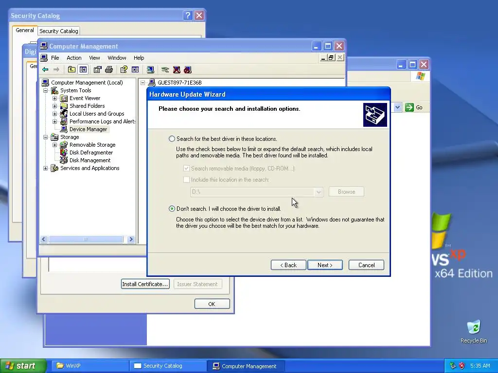Screen dimensions: 498x373
Task: Open the Action menu
Action: [x=74, y=58]
